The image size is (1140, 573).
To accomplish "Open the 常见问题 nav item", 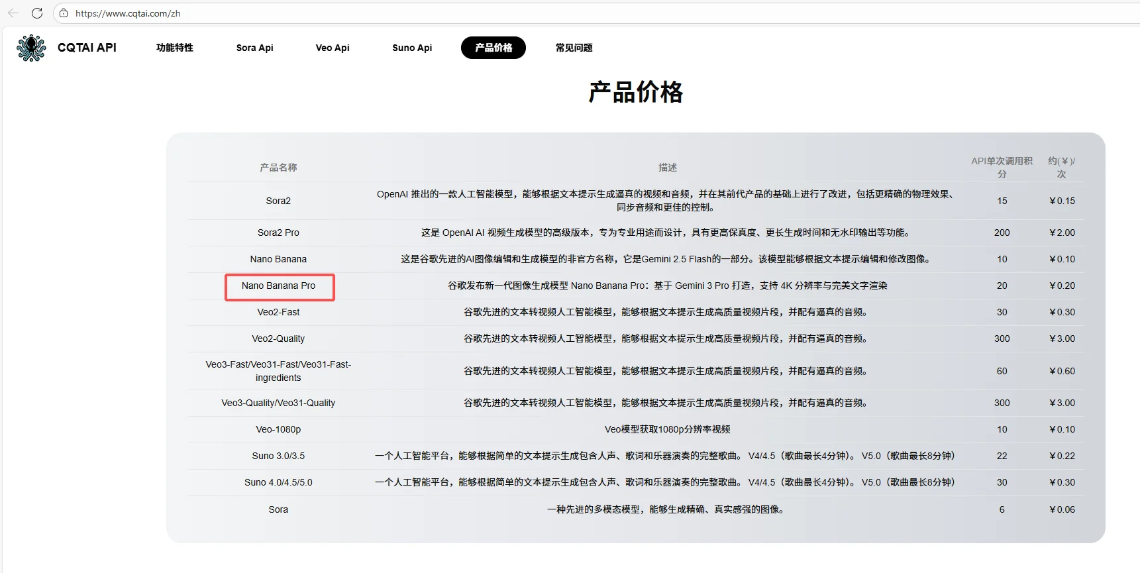I will pos(574,48).
